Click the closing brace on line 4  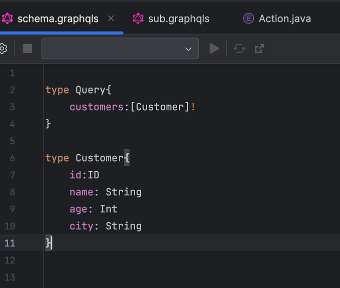tap(48, 124)
